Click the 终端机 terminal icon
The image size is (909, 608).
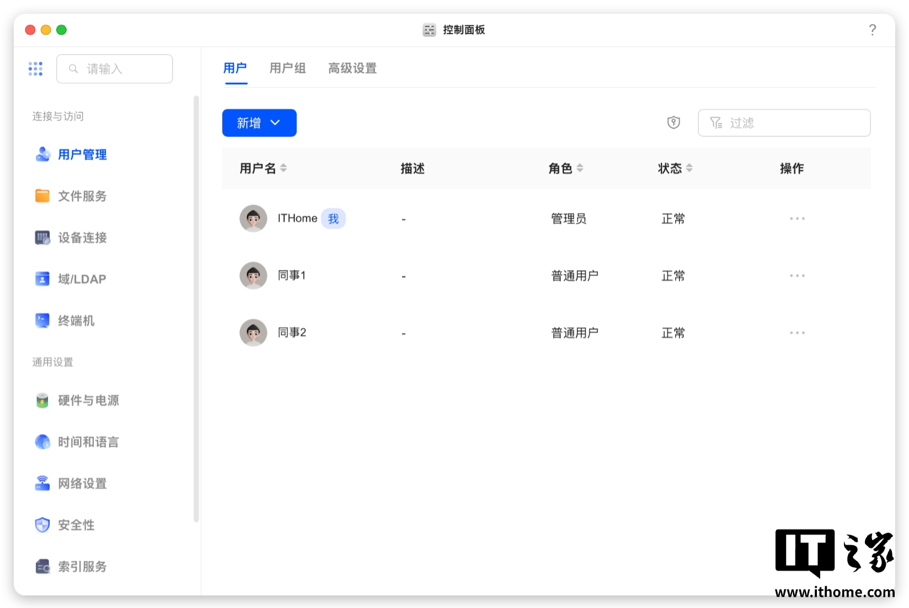click(42, 320)
